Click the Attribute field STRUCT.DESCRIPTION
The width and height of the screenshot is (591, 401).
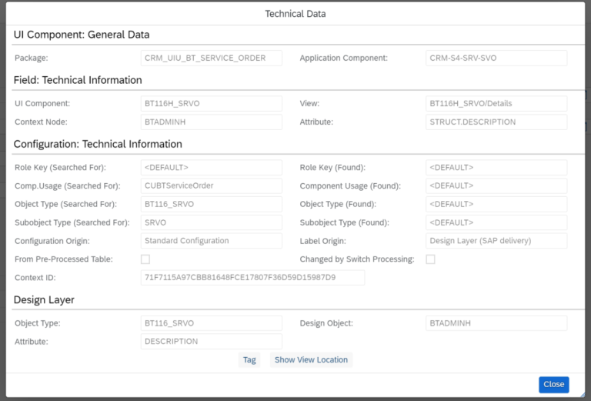click(x=496, y=122)
